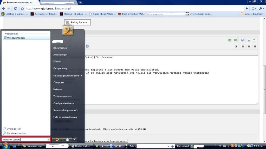Click the Start menu power button
The image size is (266, 149).
[57, 139]
